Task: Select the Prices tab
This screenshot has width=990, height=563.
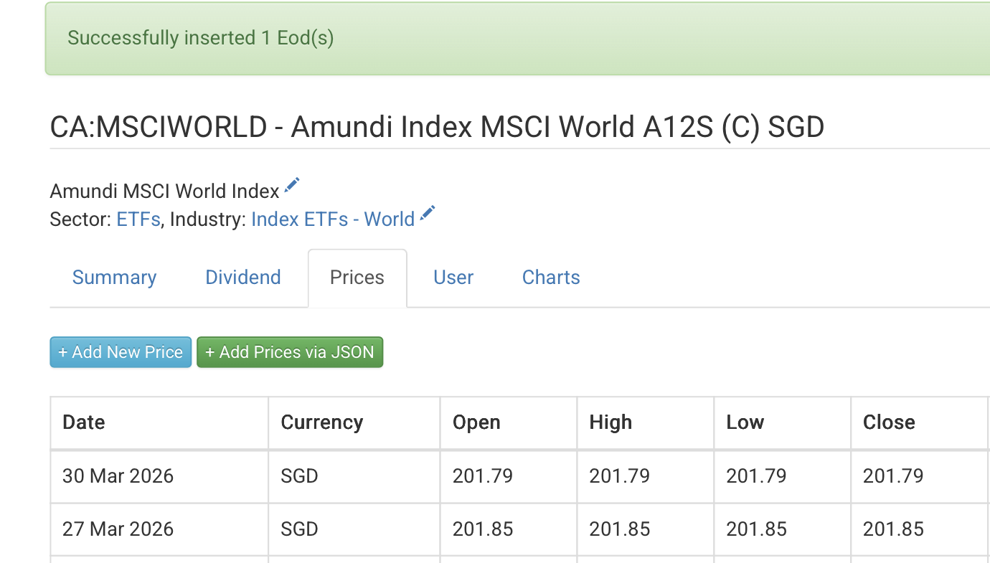Action: tap(357, 278)
